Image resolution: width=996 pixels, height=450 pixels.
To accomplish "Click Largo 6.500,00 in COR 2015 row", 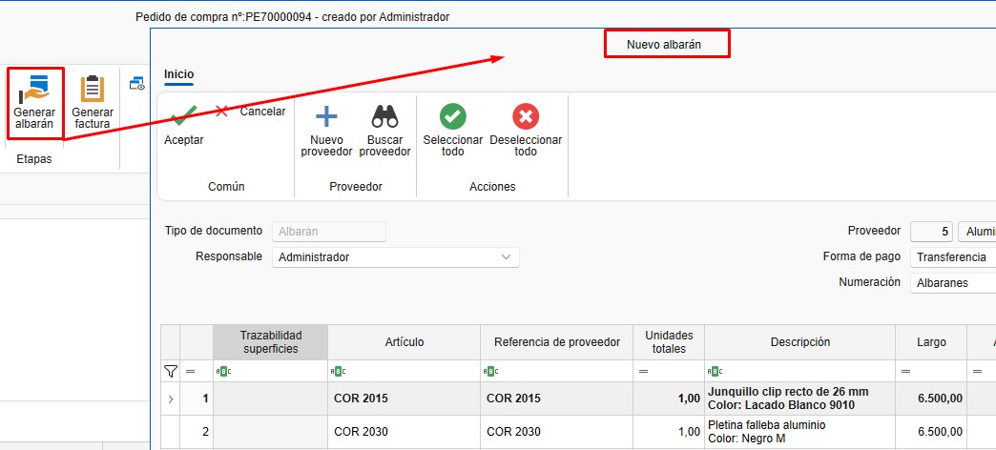I will (x=931, y=399).
